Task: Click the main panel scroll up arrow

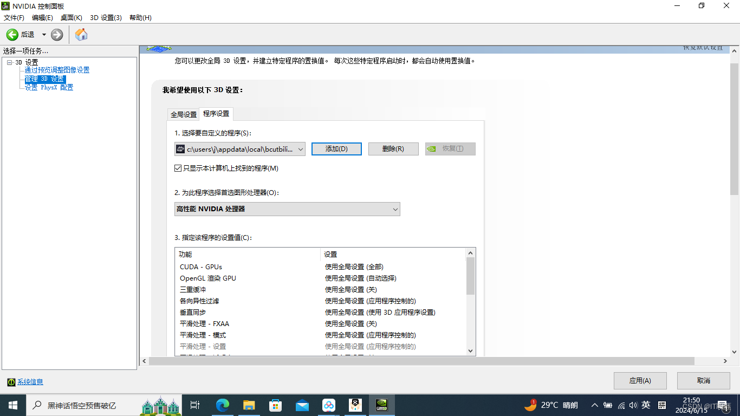Action: pos(735,50)
